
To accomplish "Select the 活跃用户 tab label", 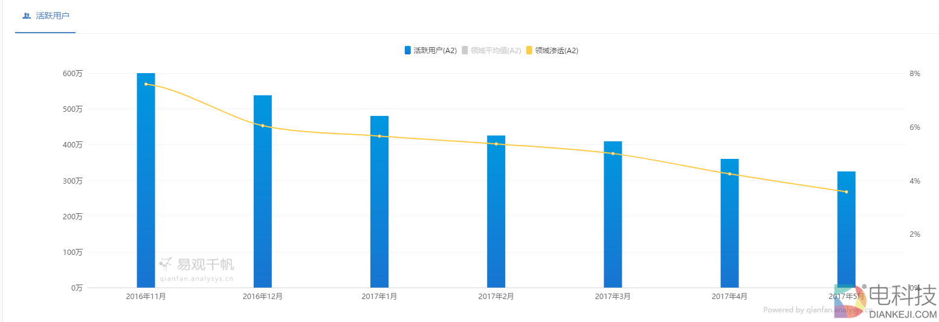I will 53,16.
